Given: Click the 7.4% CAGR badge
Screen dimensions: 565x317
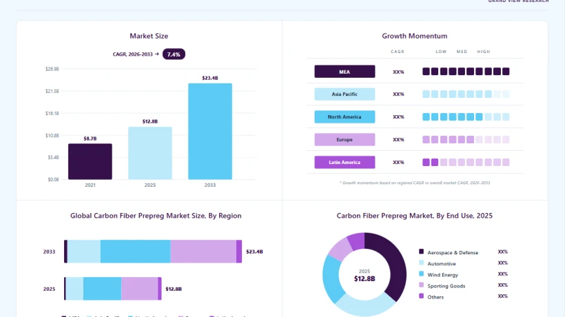Looking at the screenshot, I should click(x=174, y=54).
